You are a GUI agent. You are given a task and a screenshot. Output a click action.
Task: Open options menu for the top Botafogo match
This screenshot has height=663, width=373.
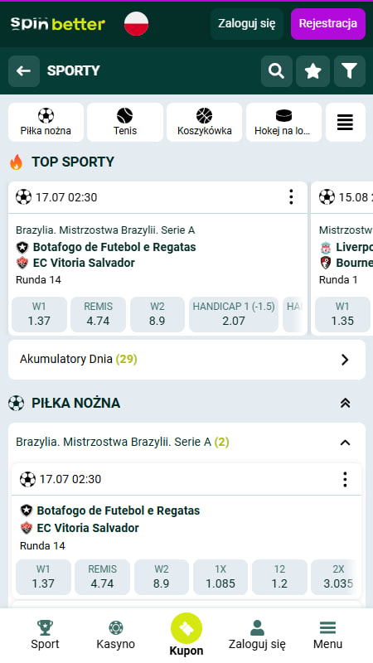click(x=291, y=197)
